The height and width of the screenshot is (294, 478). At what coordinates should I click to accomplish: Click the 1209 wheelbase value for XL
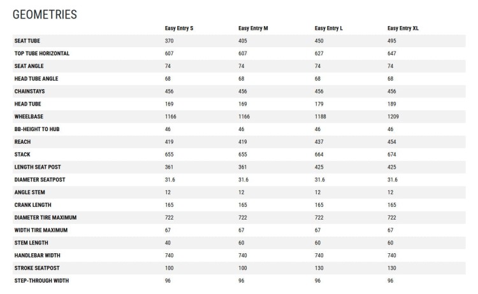393,116
